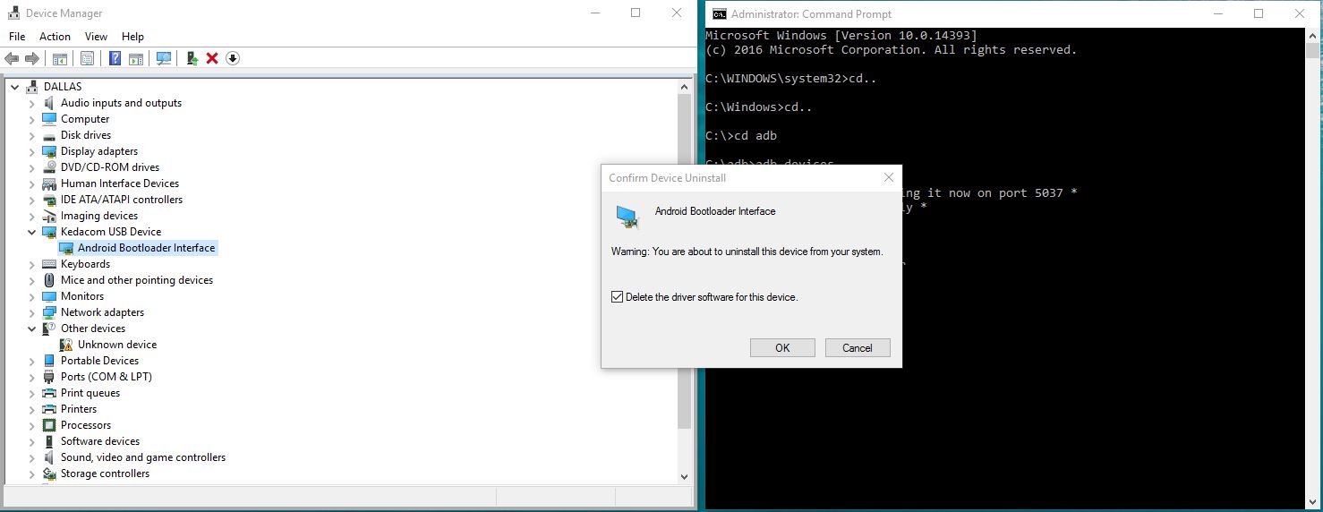The image size is (1323, 512).
Task: Select the Software devices tree item
Action: pyautogui.click(x=100, y=441)
